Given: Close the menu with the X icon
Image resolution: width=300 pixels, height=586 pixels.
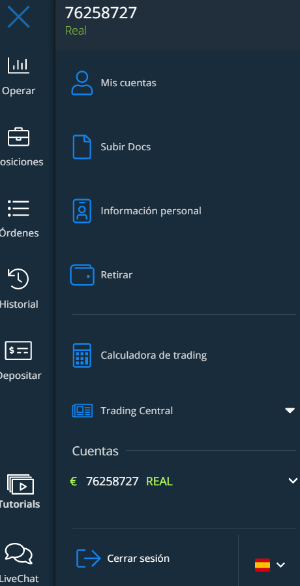Looking at the screenshot, I should pyautogui.click(x=18, y=17).
